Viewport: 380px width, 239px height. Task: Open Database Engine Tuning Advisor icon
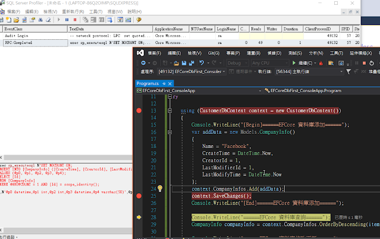pos(120,20)
